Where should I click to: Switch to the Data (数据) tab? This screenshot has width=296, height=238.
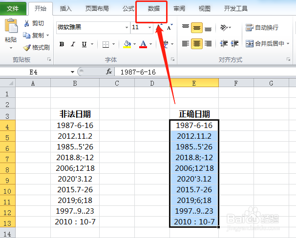tap(154, 8)
